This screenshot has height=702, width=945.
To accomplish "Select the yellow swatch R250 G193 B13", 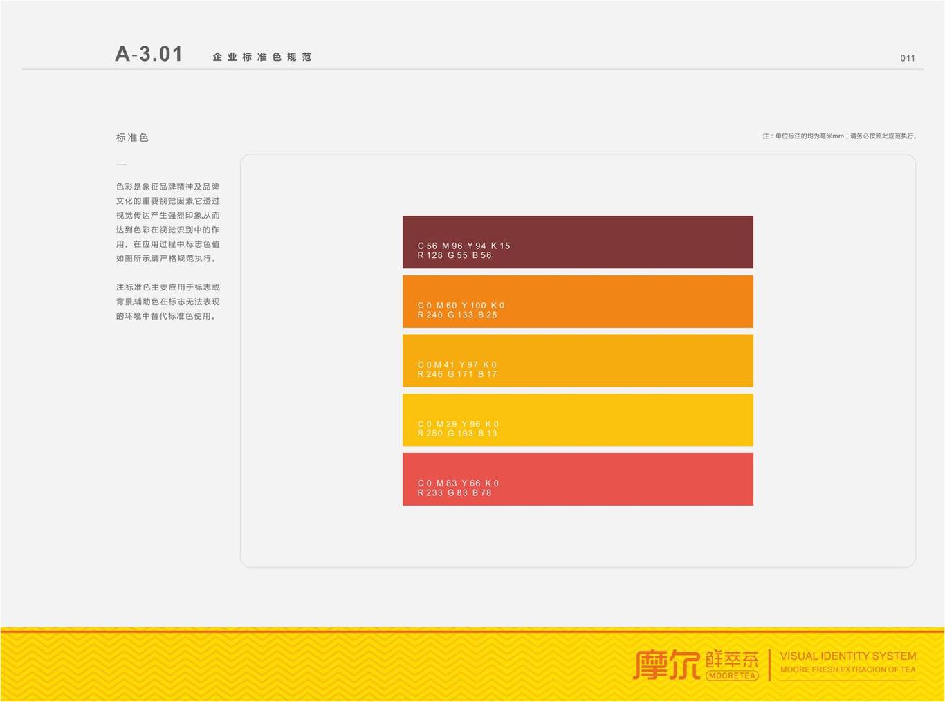I will pos(578,420).
